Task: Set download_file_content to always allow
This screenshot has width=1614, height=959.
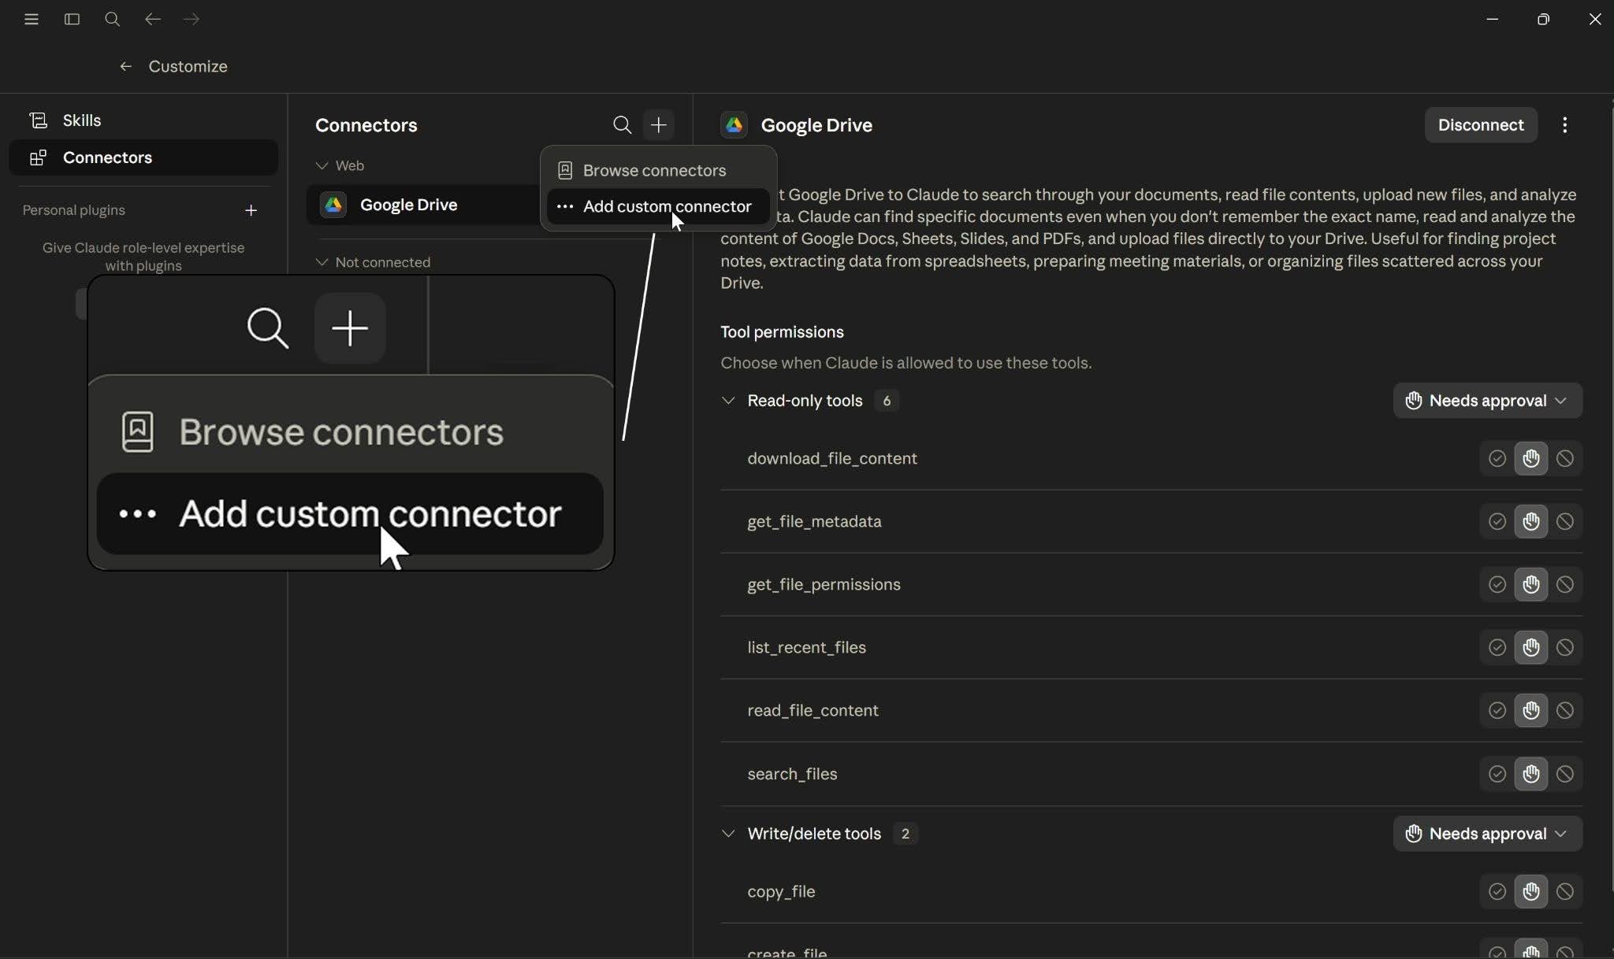Action: [1497, 458]
